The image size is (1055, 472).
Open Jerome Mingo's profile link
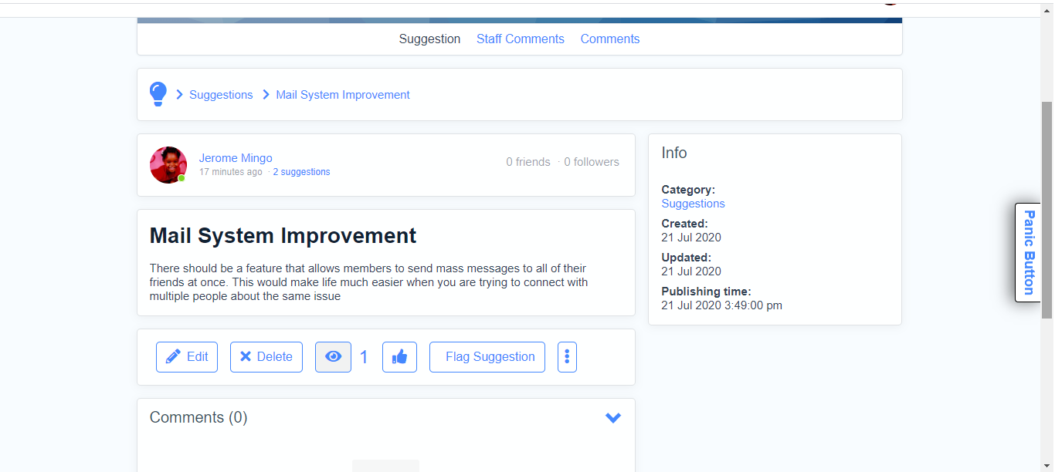click(x=236, y=158)
